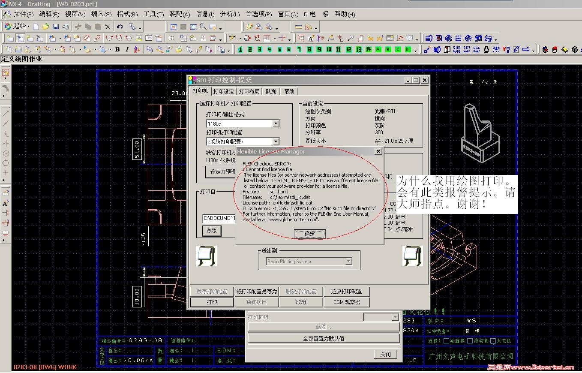This screenshot has height=373, width=582.
Task: Select green layer button 5
Action: point(279,50)
